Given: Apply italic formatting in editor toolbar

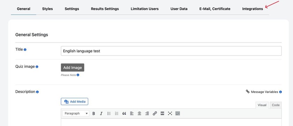Looking at the screenshot, I should pyautogui.click(x=101, y=114).
